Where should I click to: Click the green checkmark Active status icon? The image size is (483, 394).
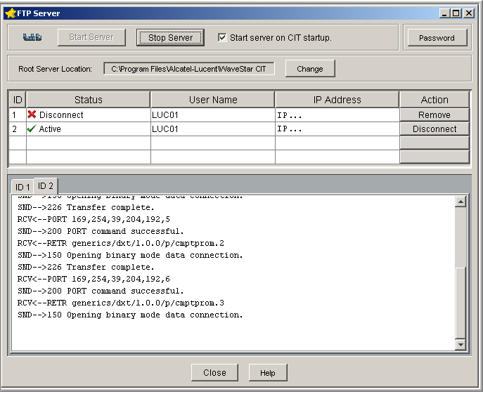pyautogui.click(x=32, y=129)
